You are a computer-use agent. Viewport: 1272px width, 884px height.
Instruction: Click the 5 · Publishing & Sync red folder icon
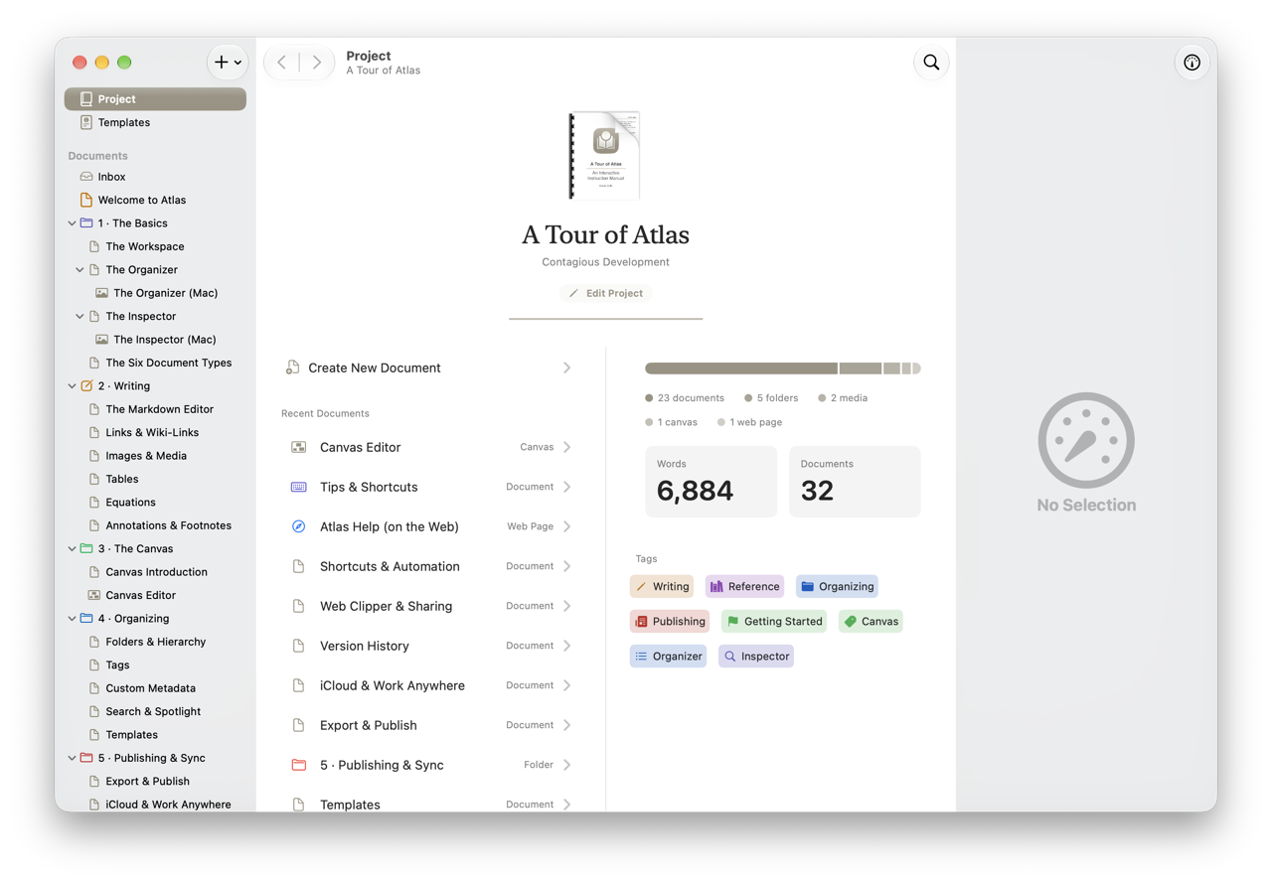point(86,758)
